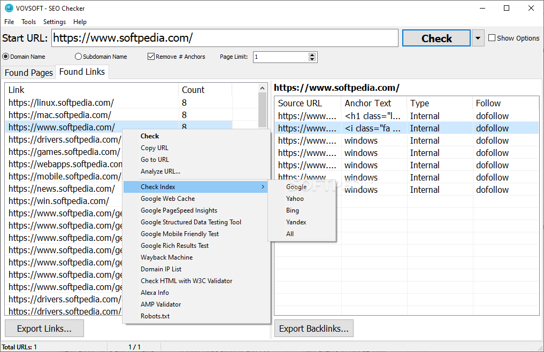
Task: Click the Export Backlinks... button
Action: pyautogui.click(x=313, y=328)
